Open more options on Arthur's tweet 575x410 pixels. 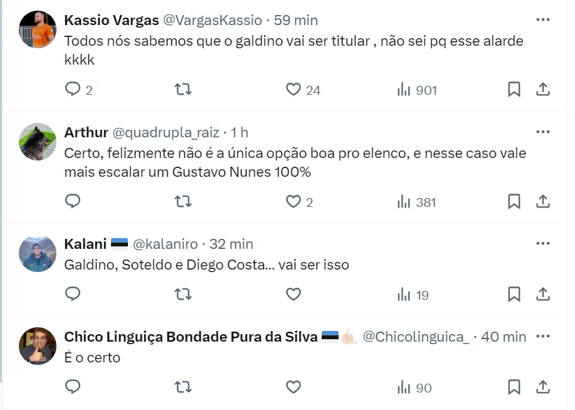542,132
